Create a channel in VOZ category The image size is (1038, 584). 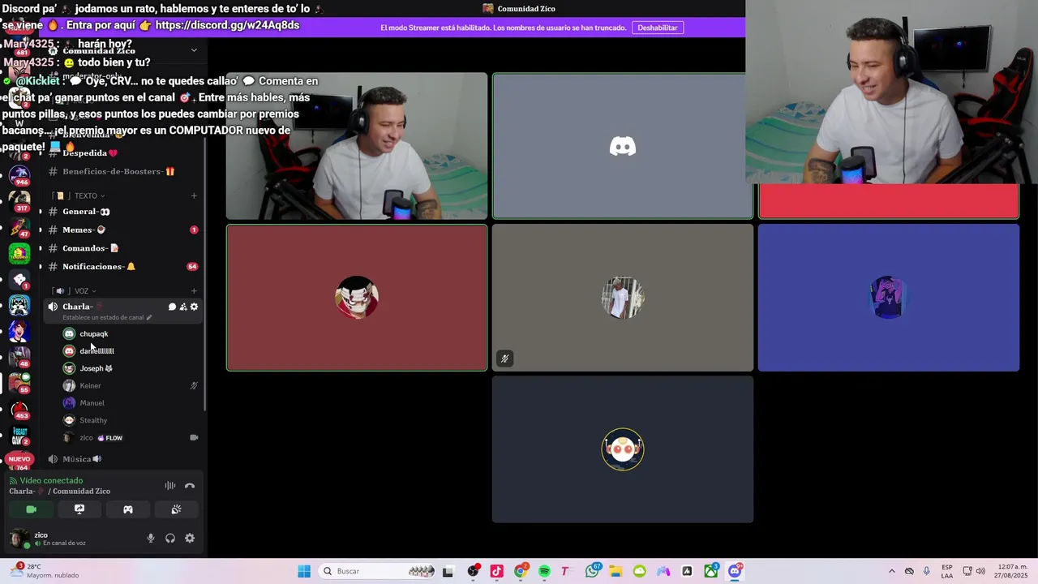pyautogui.click(x=194, y=291)
